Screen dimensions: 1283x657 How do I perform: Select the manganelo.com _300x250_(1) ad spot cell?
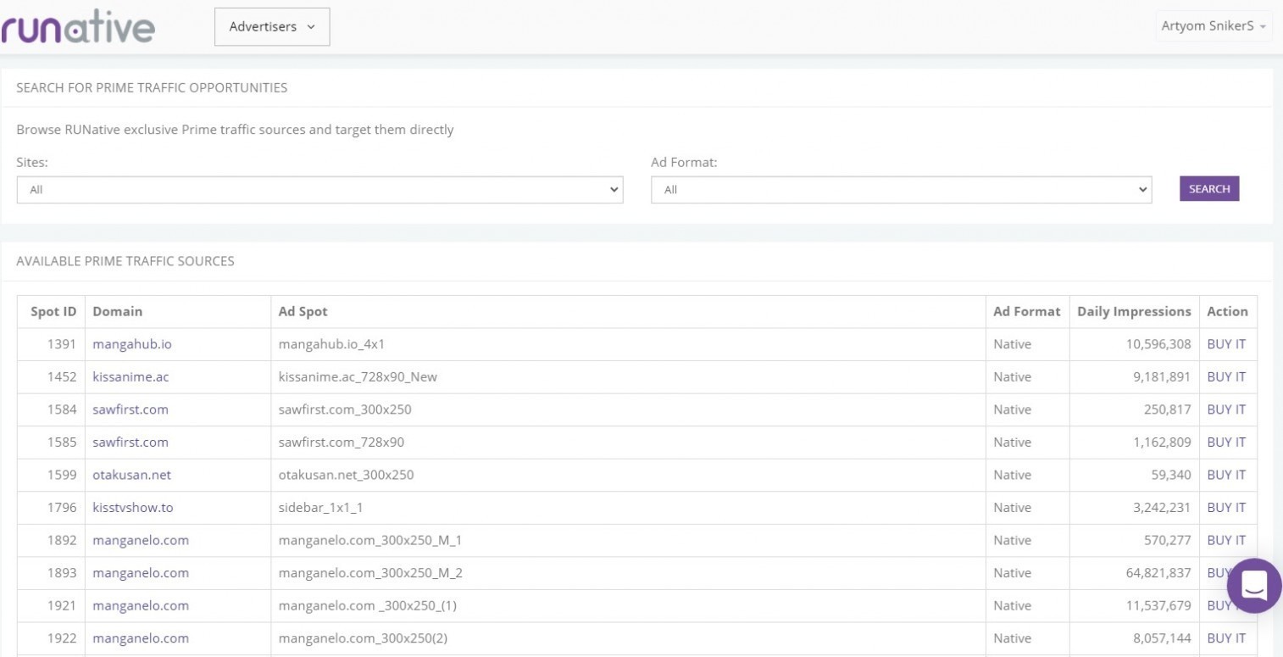coord(628,605)
